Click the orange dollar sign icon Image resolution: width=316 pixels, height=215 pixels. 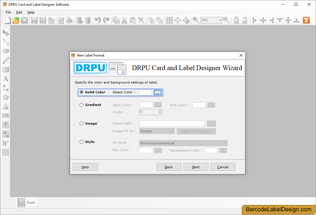(x=306, y=20)
